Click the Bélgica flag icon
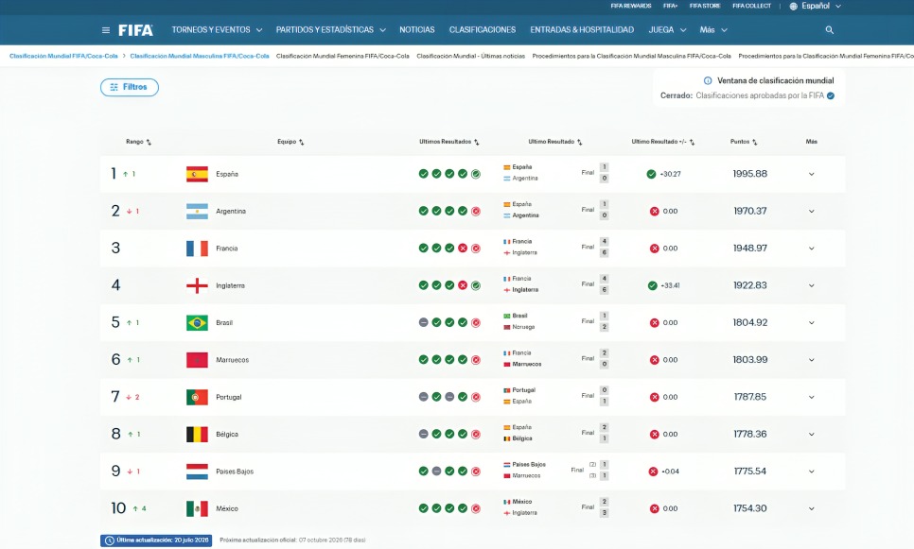 [197, 435]
